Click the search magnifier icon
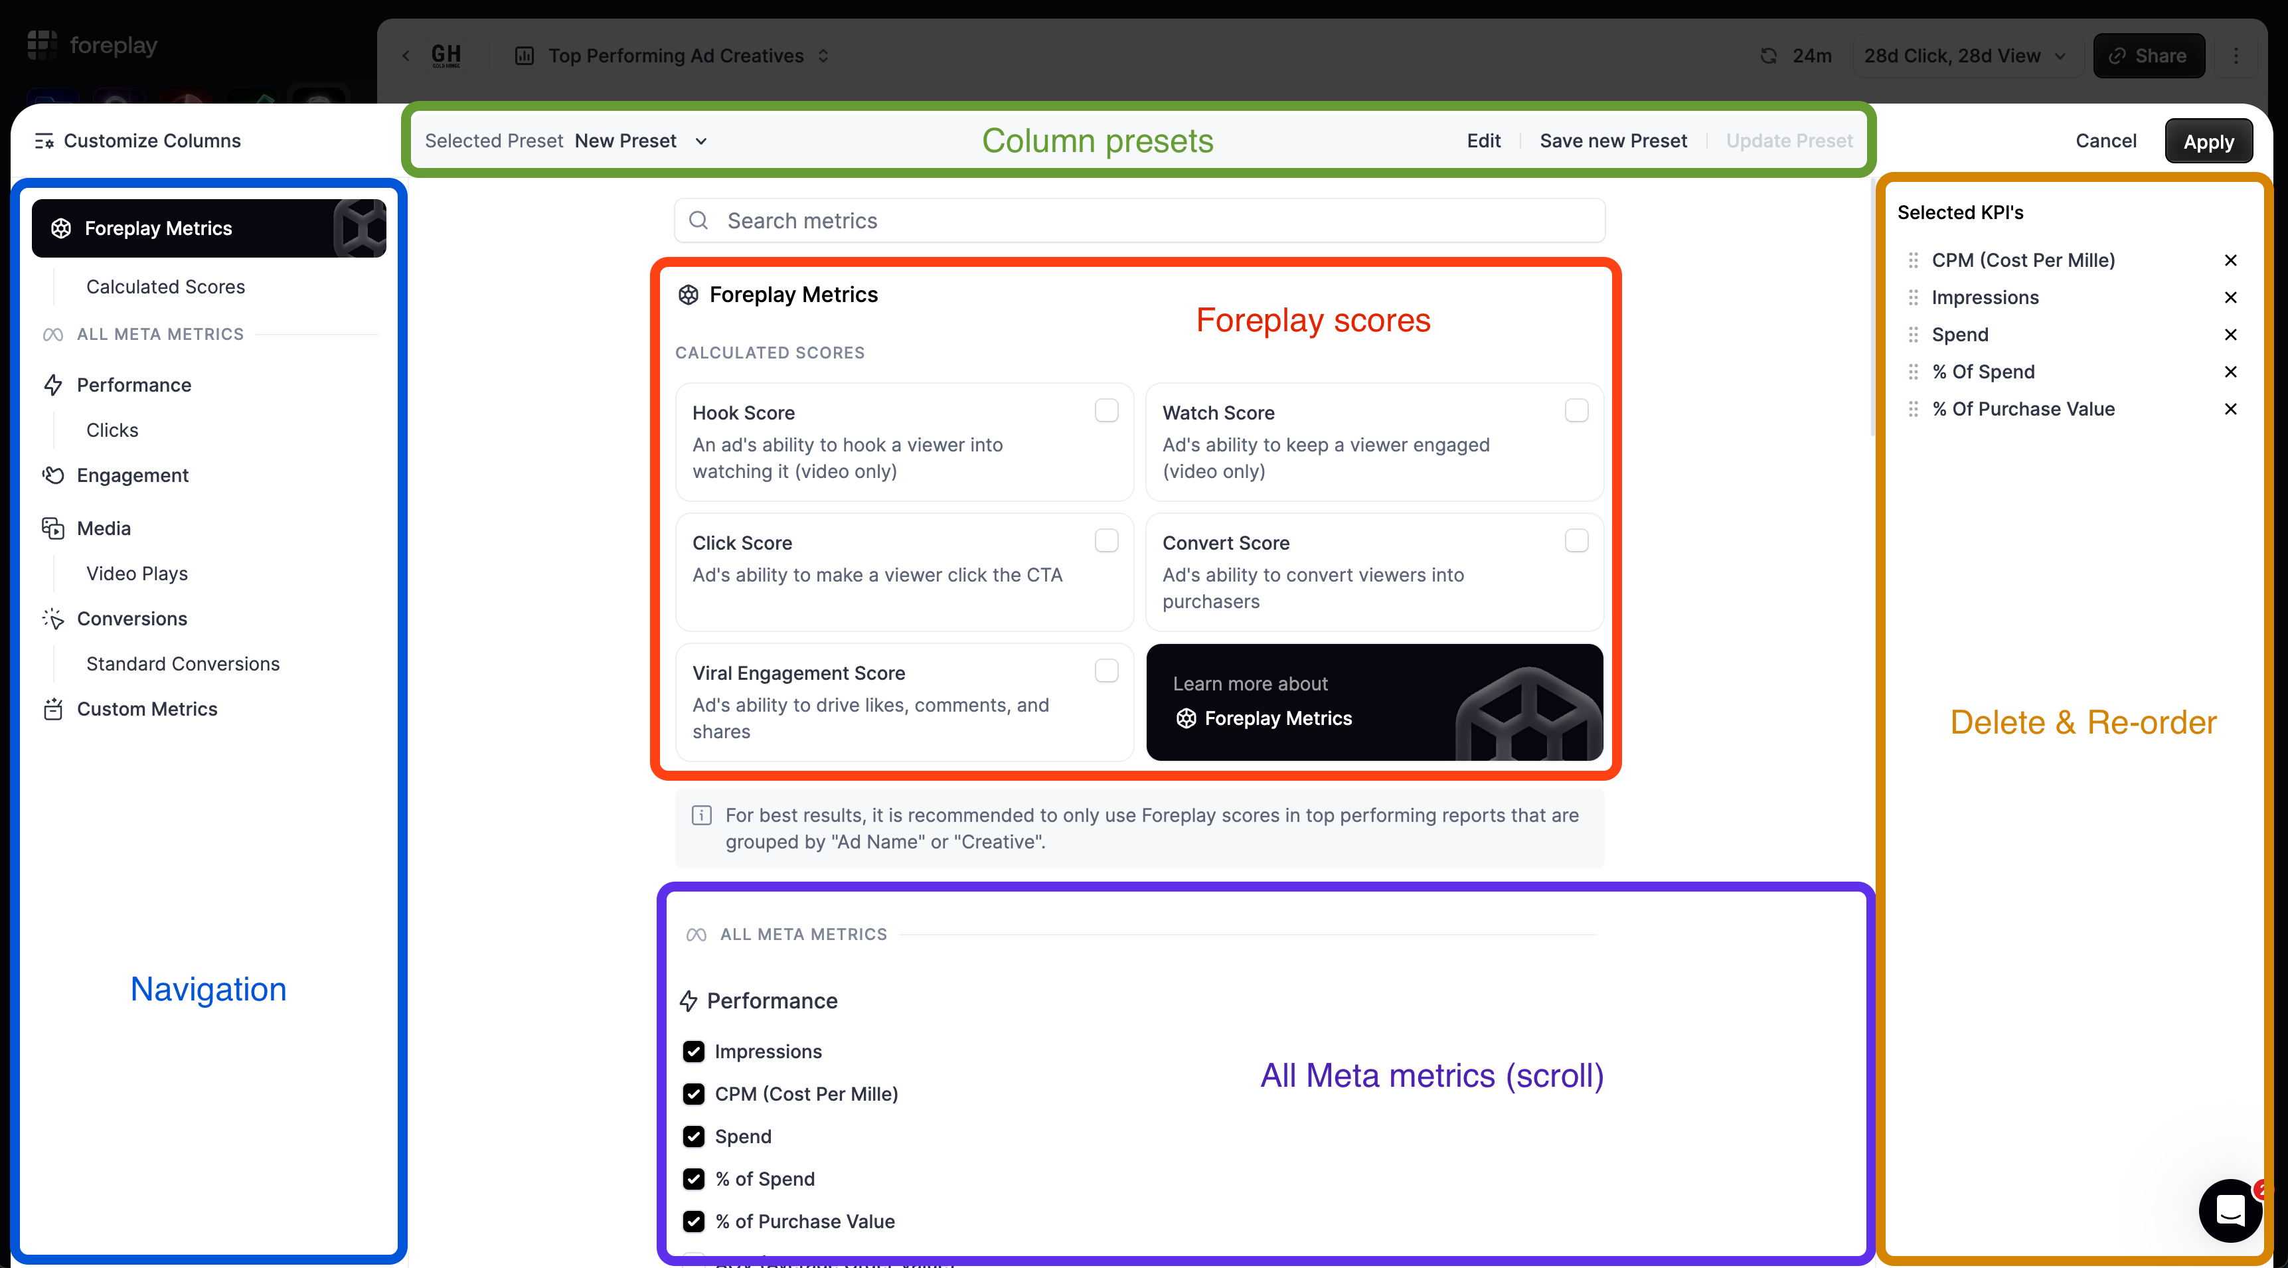This screenshot has width=2288, height=1268. pos(699,220)
